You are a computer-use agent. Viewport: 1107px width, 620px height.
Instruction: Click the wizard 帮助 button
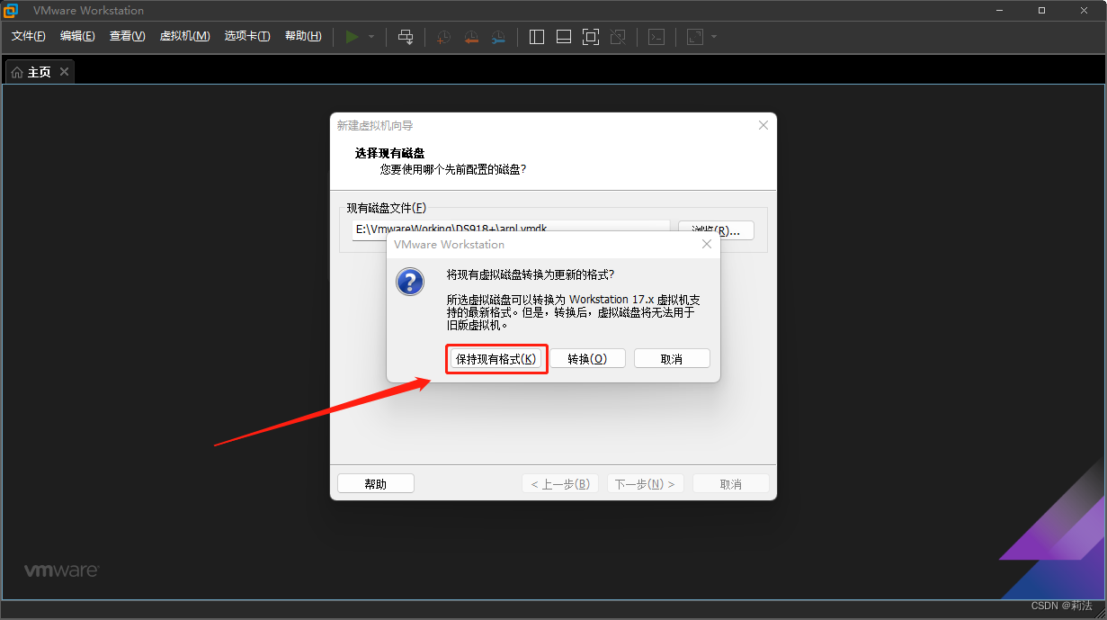pos(376,484)
